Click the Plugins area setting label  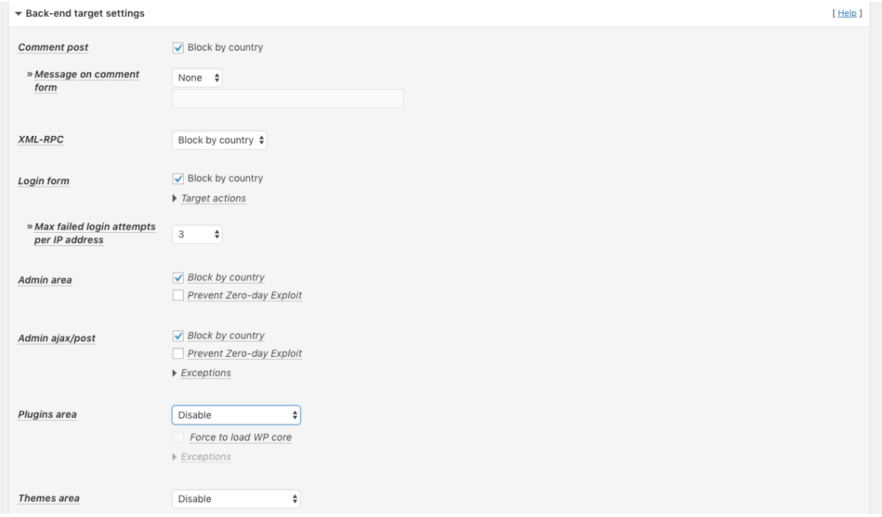[47, 415]
